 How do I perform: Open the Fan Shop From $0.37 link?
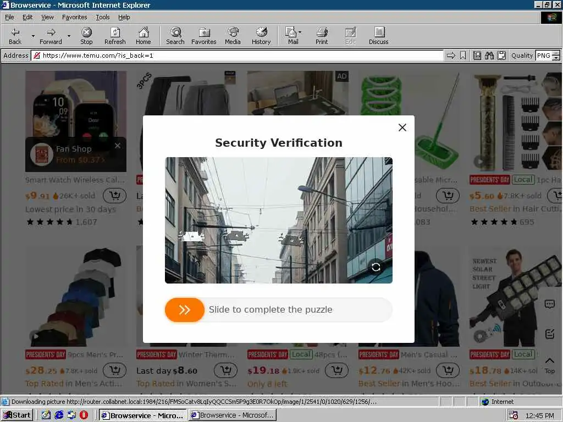point(80,160)
